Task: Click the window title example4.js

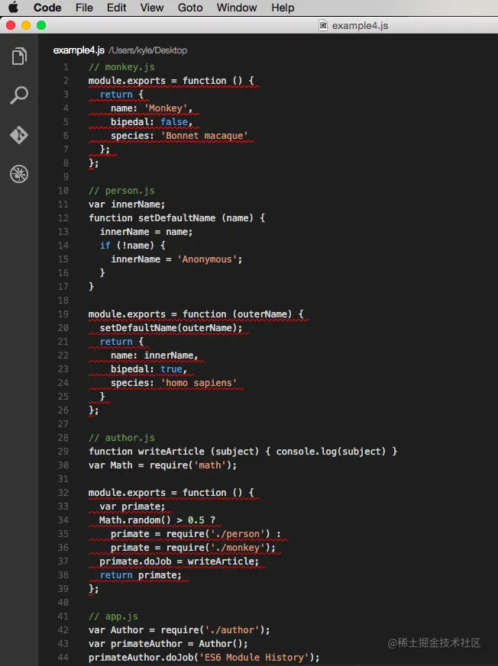Action: [x=361, y=25]
